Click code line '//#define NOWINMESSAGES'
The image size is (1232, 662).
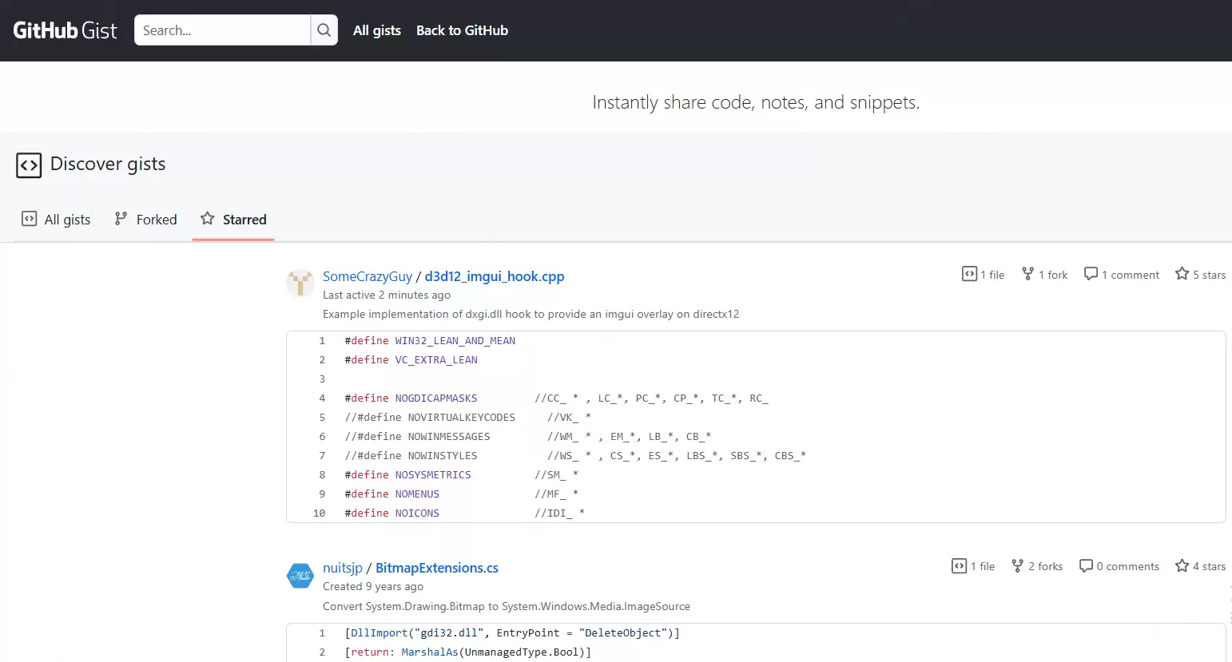click(x=528, y=437)
